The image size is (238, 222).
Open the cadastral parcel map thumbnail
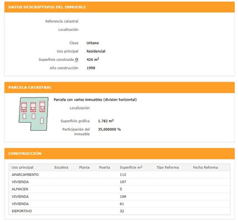[33, 114]
